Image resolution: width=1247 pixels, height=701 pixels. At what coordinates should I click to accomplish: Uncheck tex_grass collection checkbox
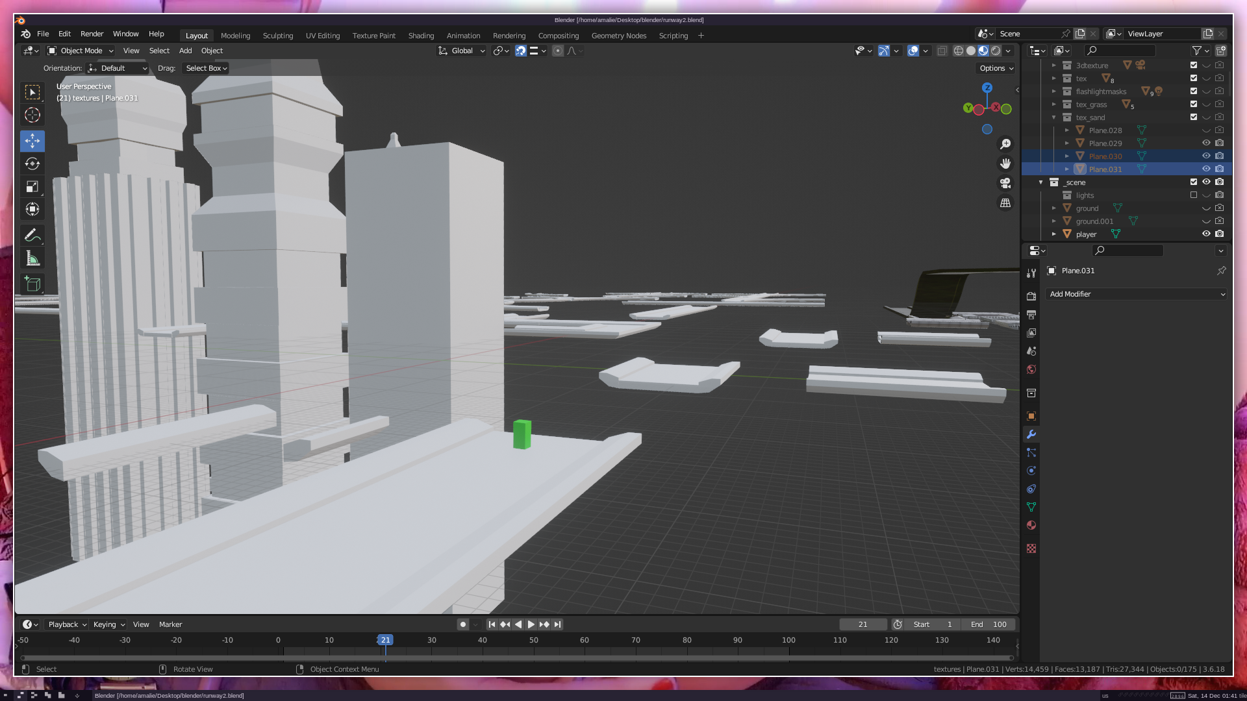1194,104
